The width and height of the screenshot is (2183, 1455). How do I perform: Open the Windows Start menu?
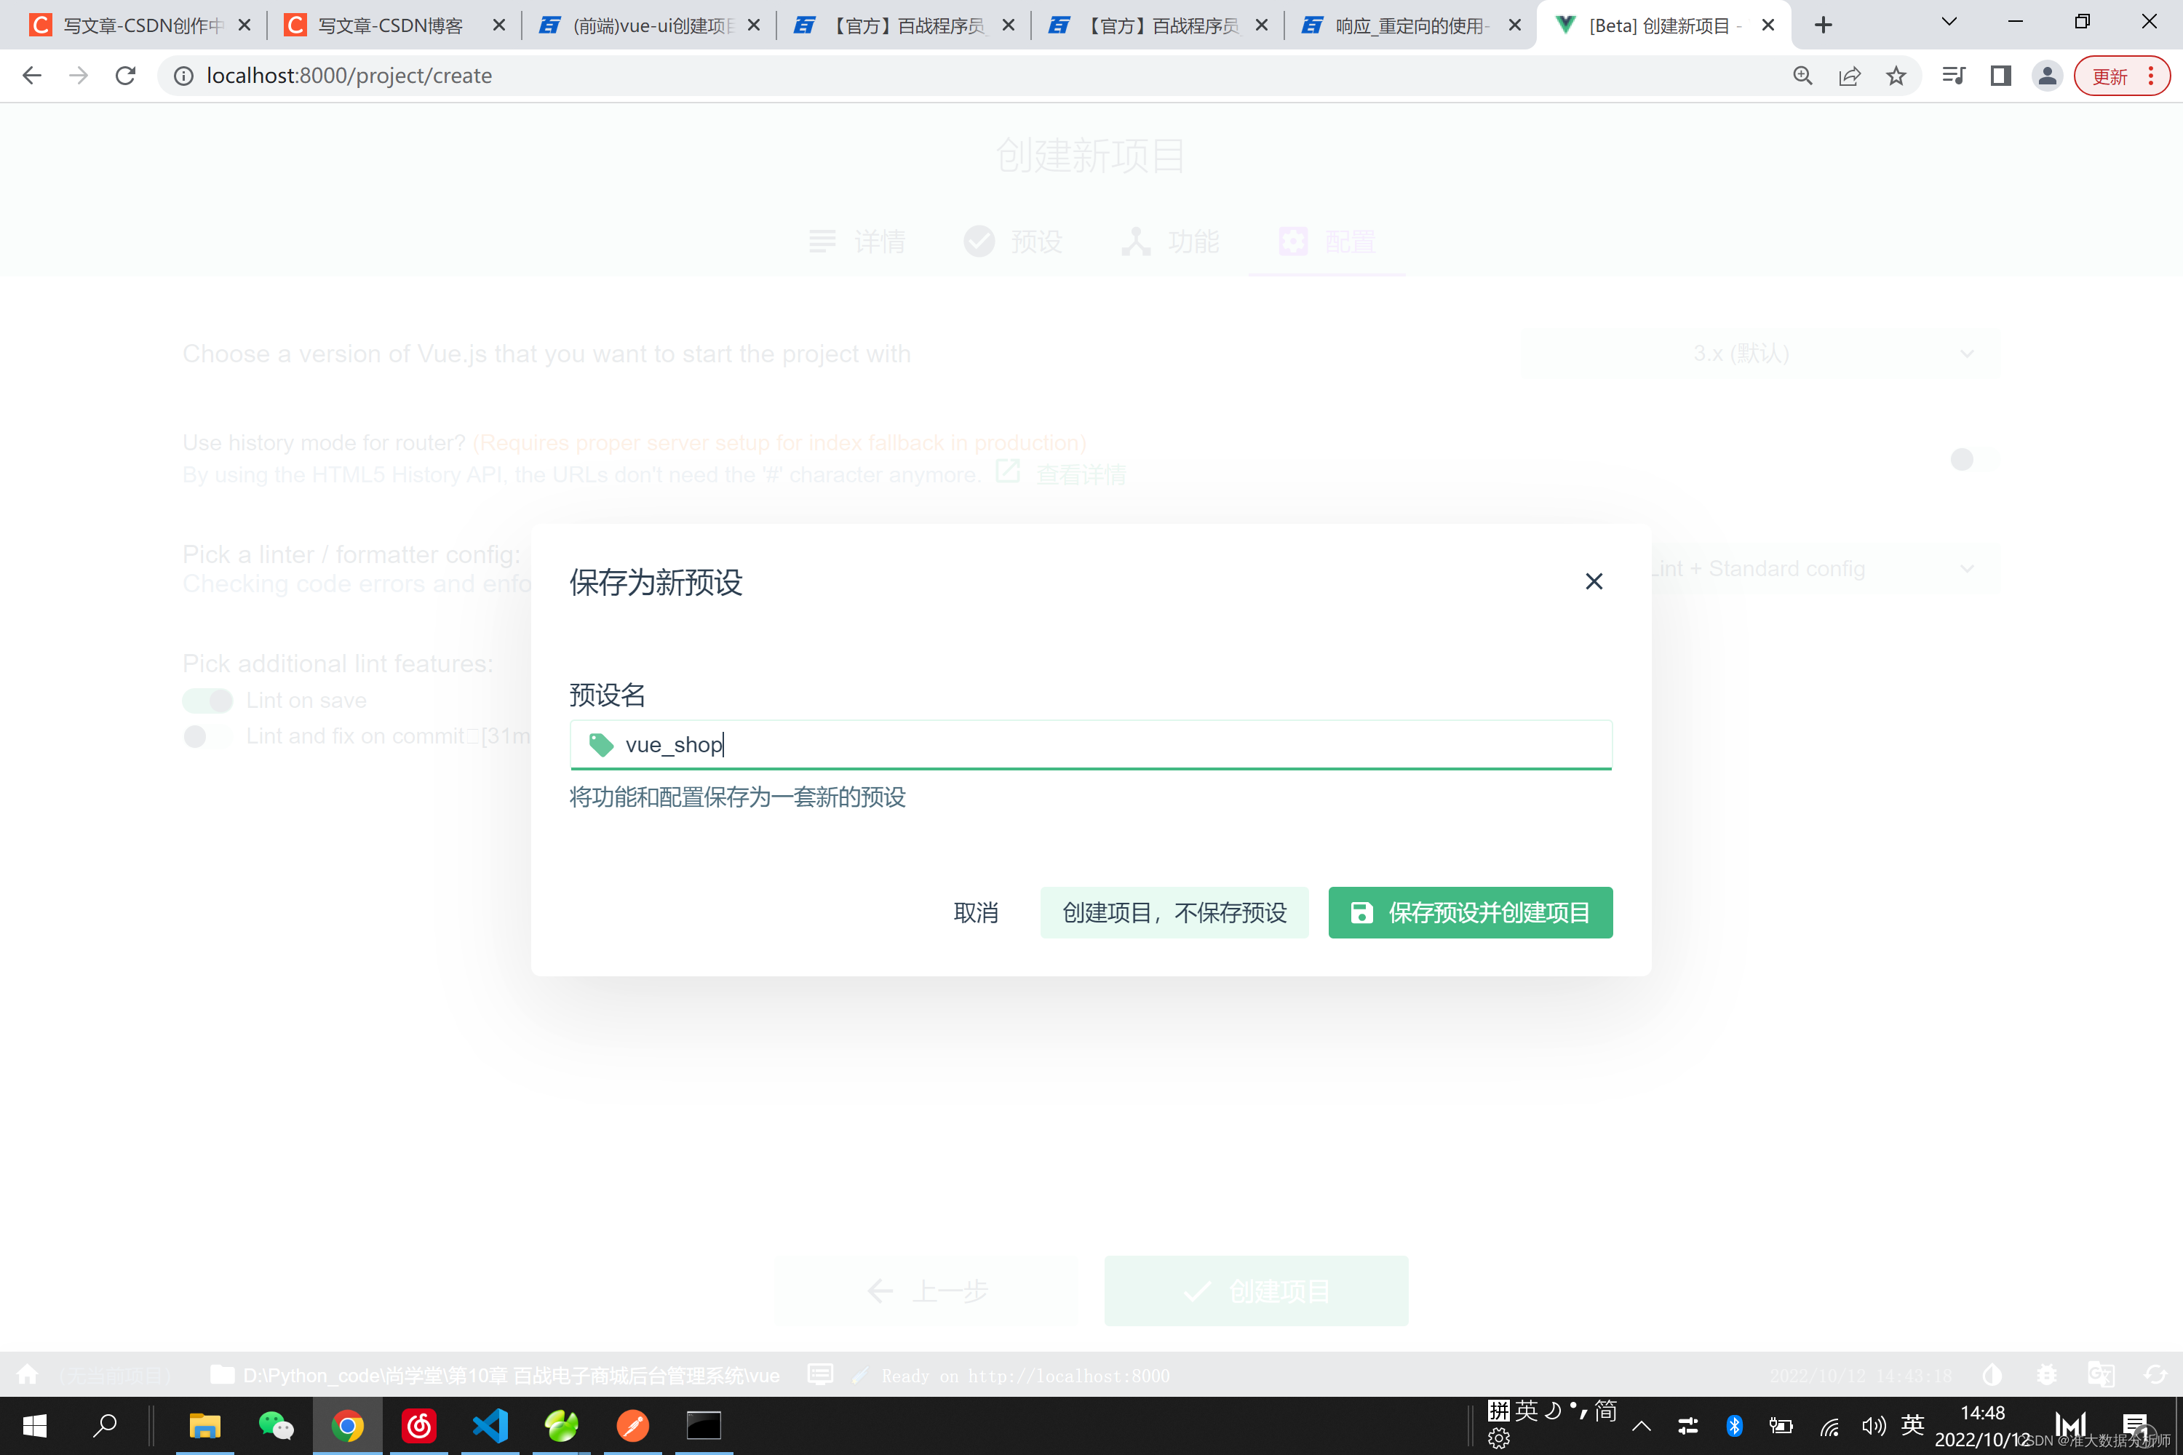pyautogui.click(x=34, y=1425)
